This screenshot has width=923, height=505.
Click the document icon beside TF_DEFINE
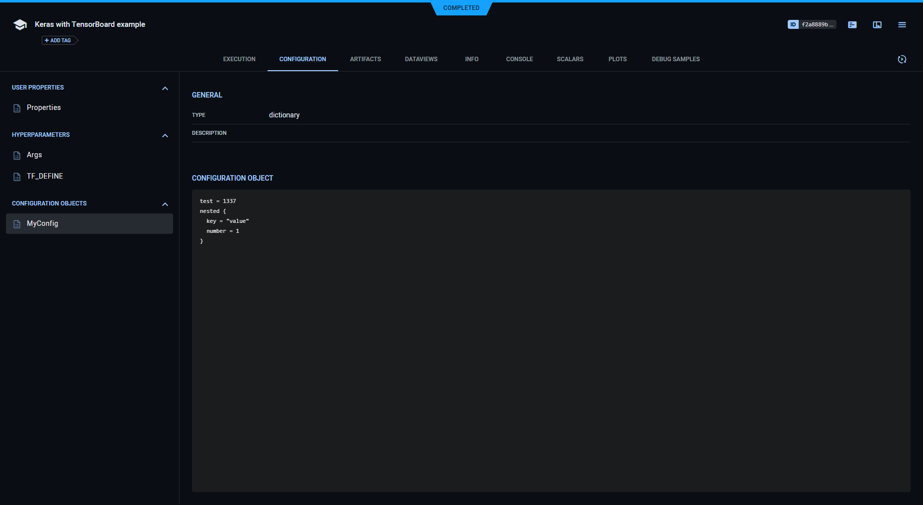pyautogui.click(x=17, y=176)
